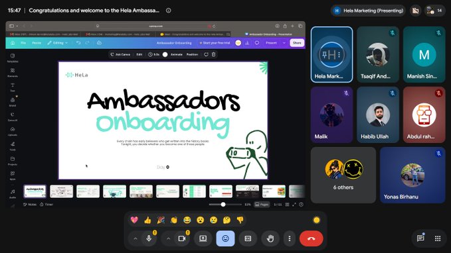This screenshot has width=451, height=253.
Task: Open more options three-dot menu
Action: (290, 238)
